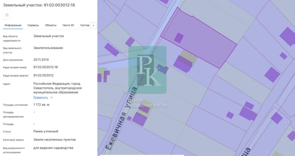295x156 pixels.
Task: Click the status value Ранее учтенный
Action: pyautogui.click(x=46, y=131)
